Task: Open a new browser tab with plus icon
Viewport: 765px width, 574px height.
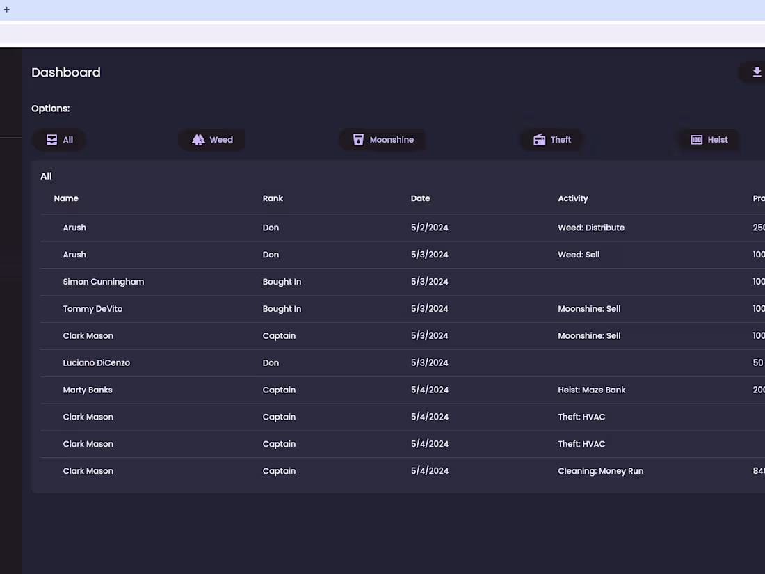Action: click(7, 9)
